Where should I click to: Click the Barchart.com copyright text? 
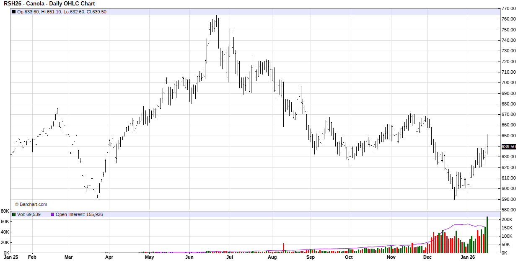[x=31, y=205]
